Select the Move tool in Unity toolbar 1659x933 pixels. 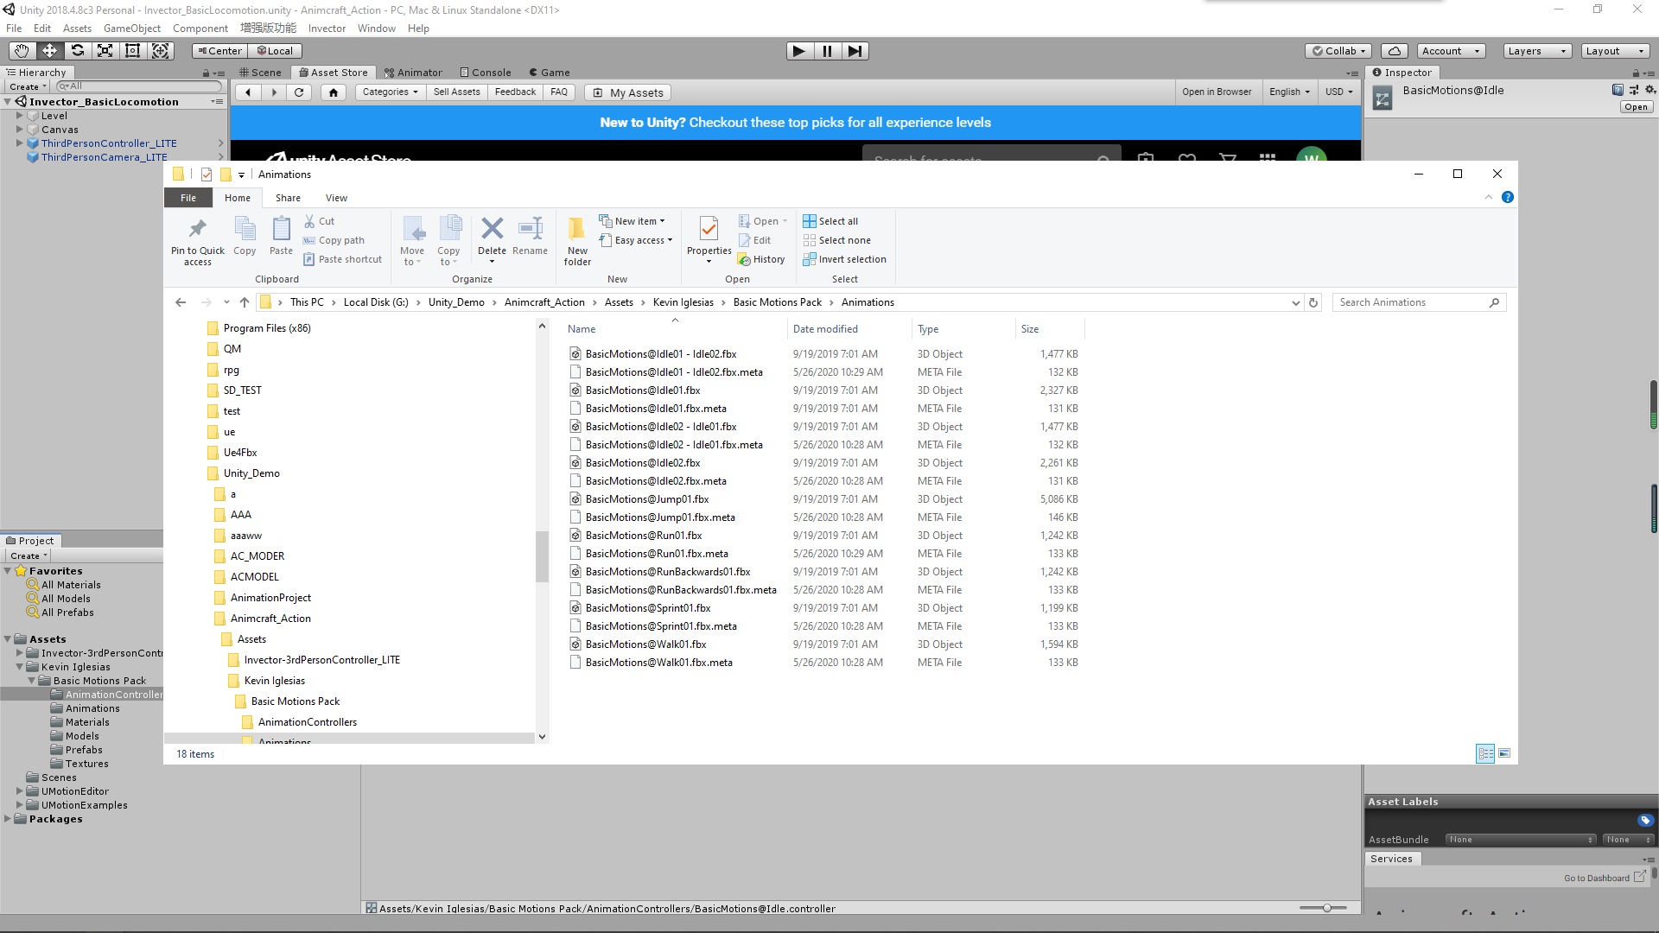[49, 51]
